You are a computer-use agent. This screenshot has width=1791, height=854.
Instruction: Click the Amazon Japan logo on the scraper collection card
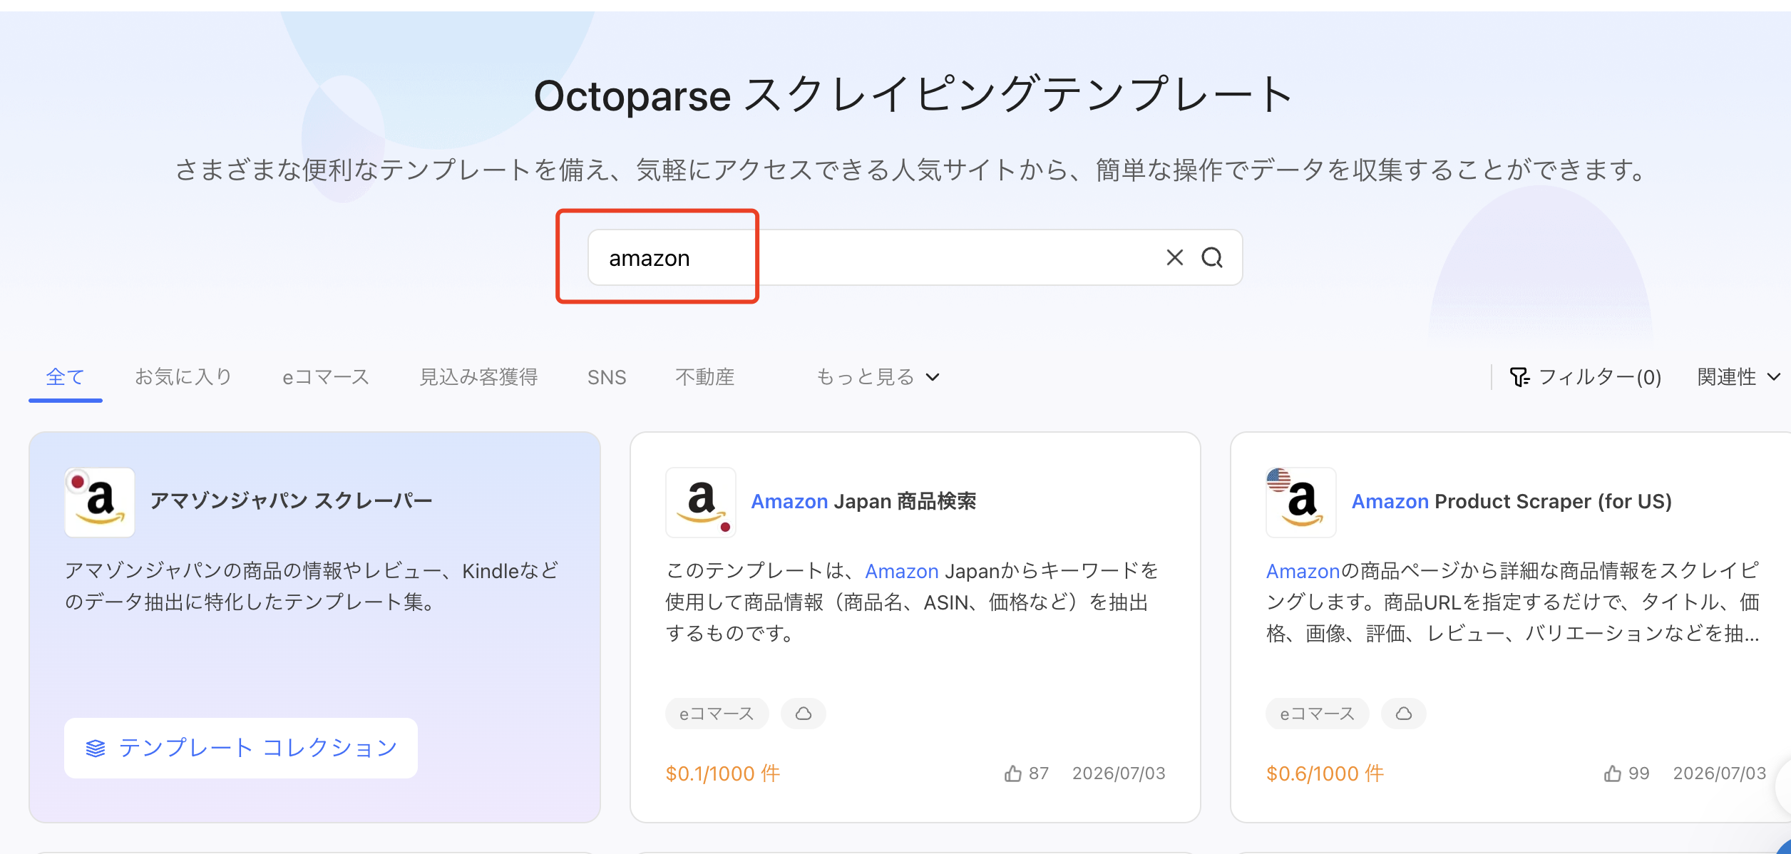100,502
